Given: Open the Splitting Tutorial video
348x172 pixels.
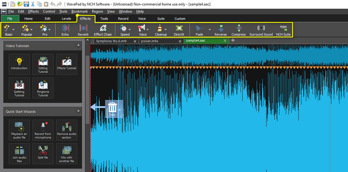Looking at the screenshot, I should coord(19,88).
